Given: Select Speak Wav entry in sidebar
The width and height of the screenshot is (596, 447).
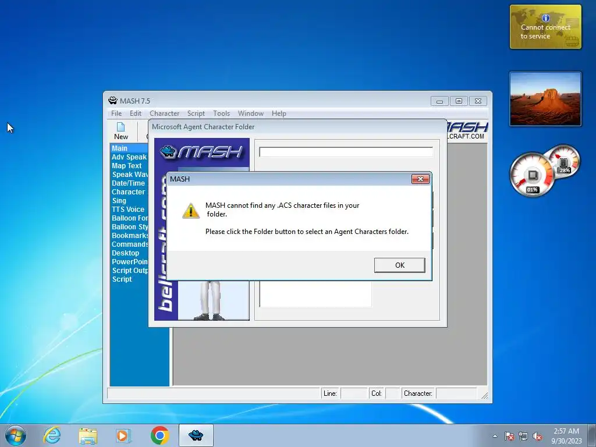Looking at the screenshot, I should [x=129, y=175].
